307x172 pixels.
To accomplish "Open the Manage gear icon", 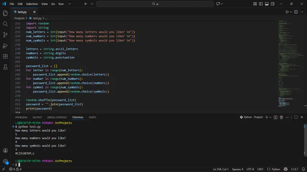I will [5, 162].
